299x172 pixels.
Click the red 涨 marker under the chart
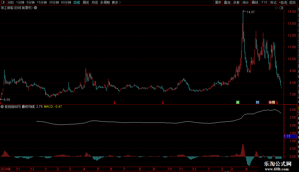(270, 102)
